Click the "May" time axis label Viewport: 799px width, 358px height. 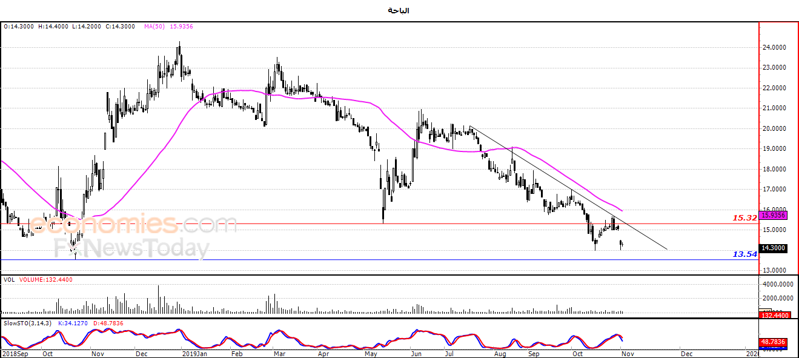[x=370, y=353]
